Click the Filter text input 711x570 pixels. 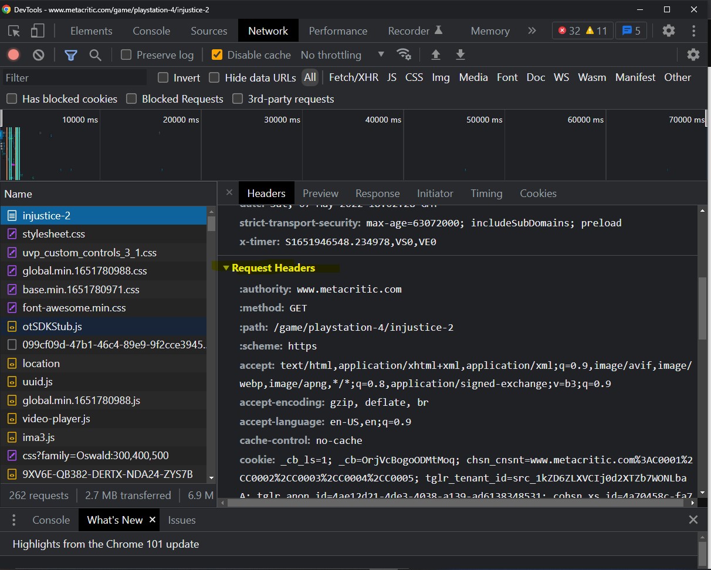click(x=74, y=77)
